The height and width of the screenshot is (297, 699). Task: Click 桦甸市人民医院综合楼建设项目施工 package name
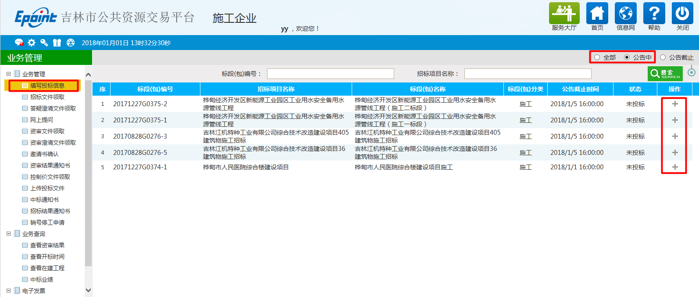coord(403,167)
